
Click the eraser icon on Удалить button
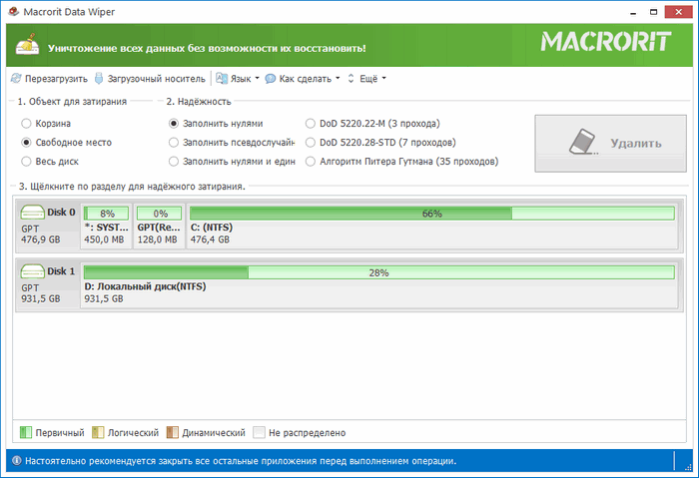[x=583, y=142]
